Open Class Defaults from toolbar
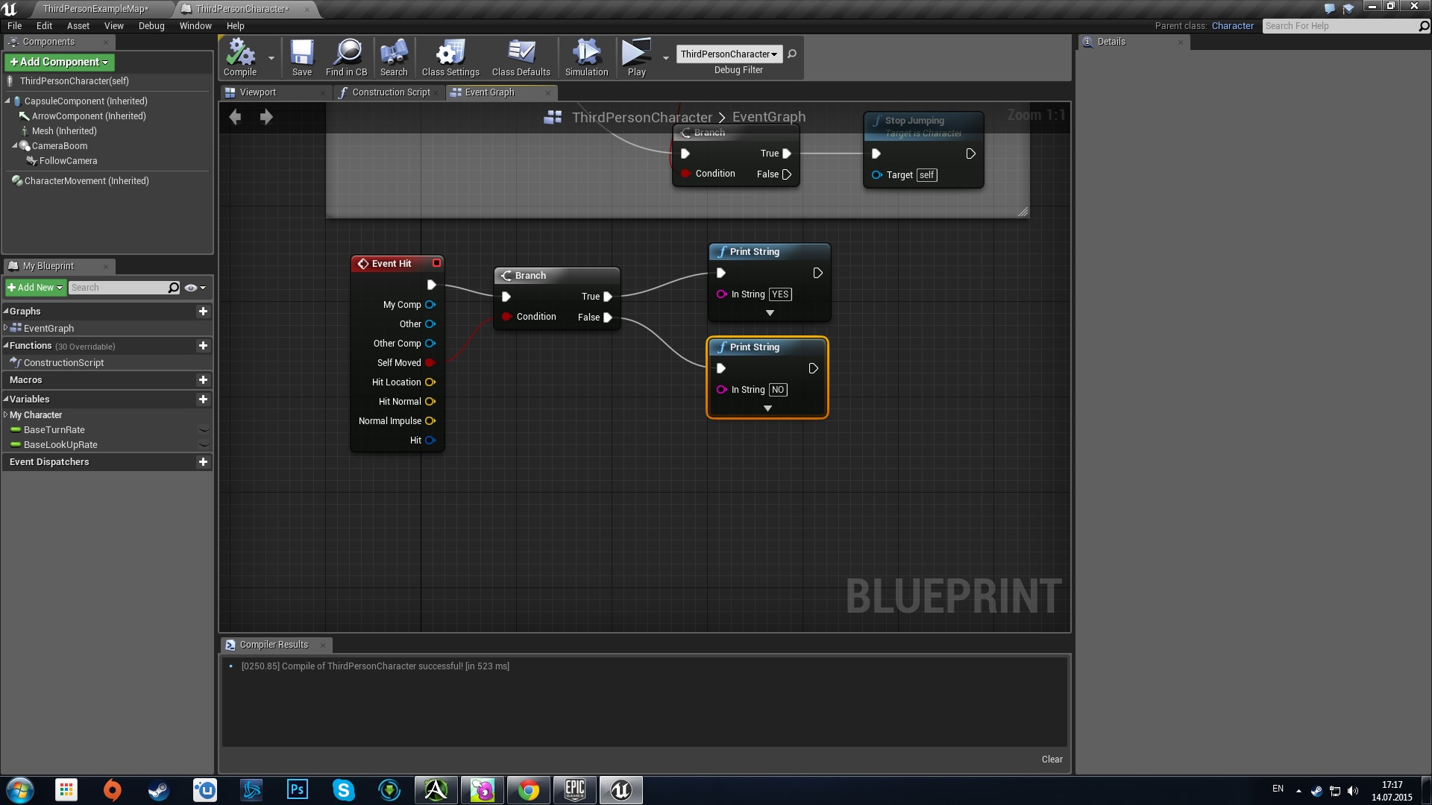This screenshot has height=805, width=1432. point(521,57)
